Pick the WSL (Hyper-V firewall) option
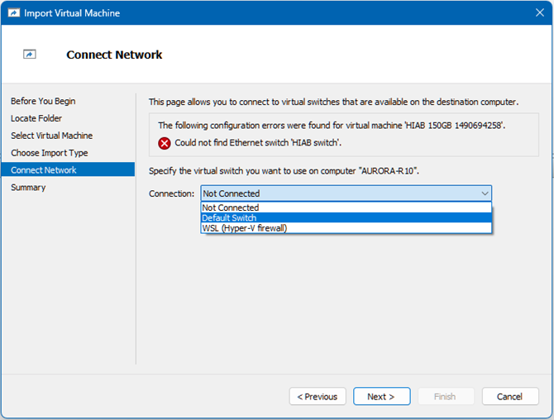554x420 pixels. pos(245,228)
